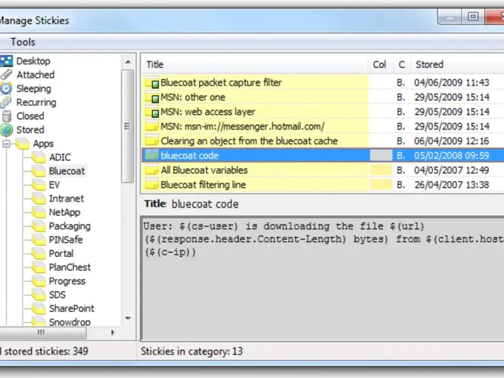Click the Recurring category icon

pyautogui.click(x=6, y=102)
